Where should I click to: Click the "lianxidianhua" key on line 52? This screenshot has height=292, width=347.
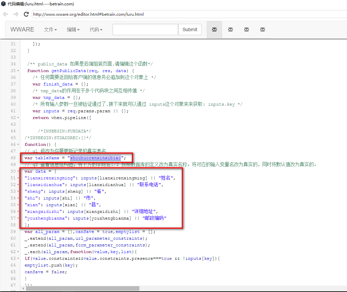[45, 185]
